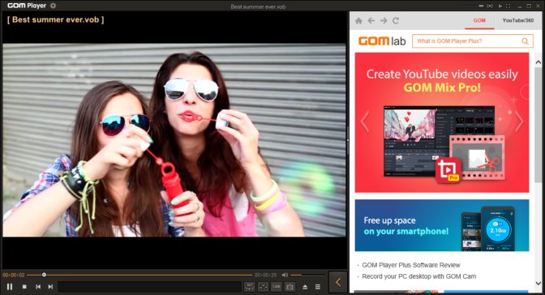545x295 pixels.
Task: Open file with the eject icon
Action: 305,287
